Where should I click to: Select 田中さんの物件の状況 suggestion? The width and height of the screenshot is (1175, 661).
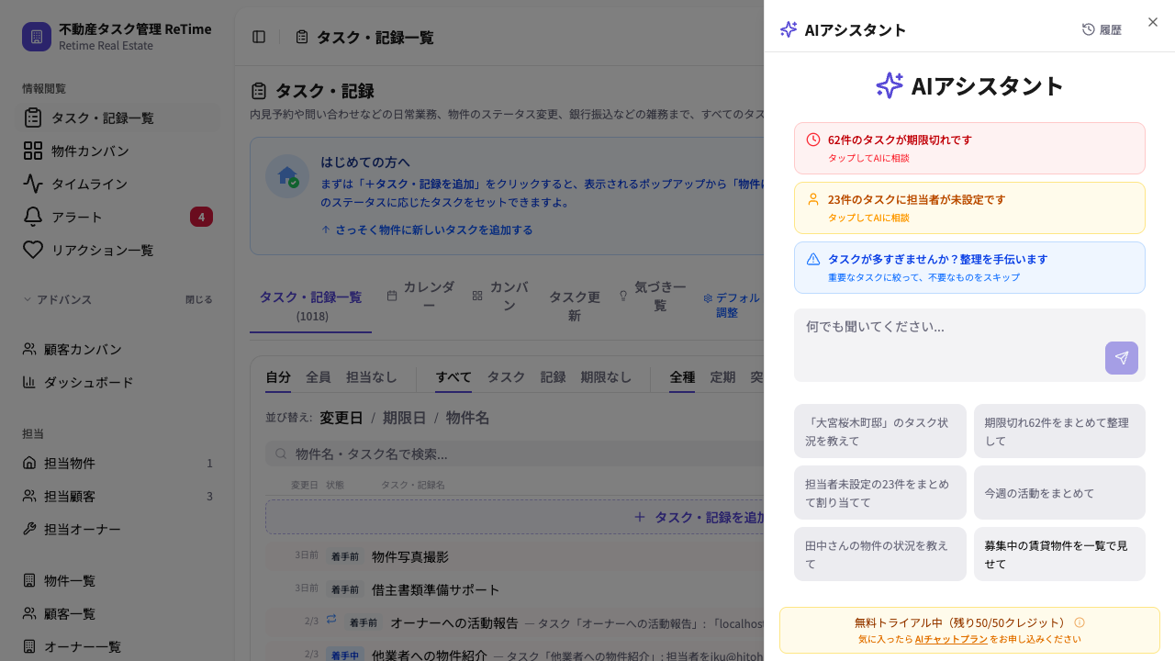[x=880, y=554]
